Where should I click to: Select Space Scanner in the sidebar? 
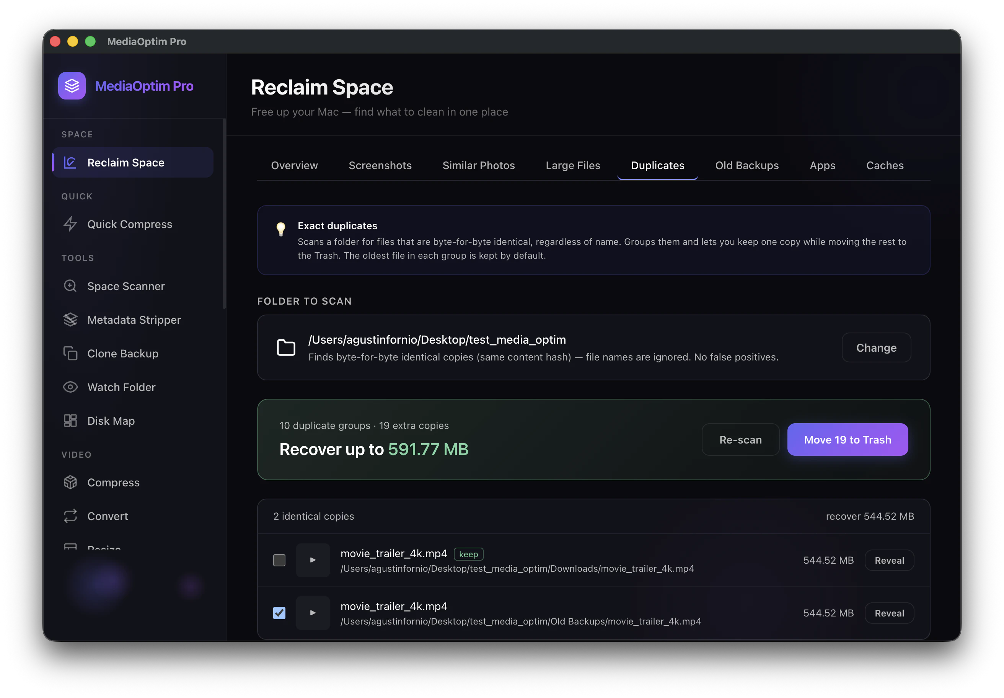133,286
